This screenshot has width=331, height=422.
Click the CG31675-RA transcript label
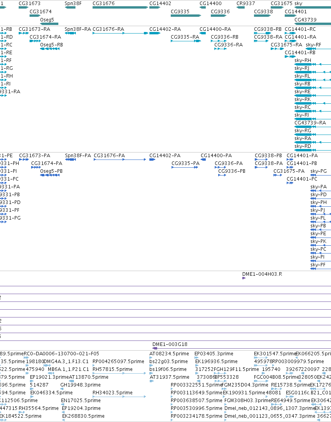pyautogui.click(x=286, y=45)
